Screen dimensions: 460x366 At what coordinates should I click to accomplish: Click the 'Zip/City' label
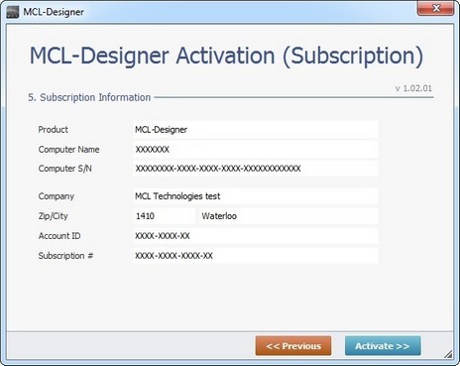tap(54, 216)
